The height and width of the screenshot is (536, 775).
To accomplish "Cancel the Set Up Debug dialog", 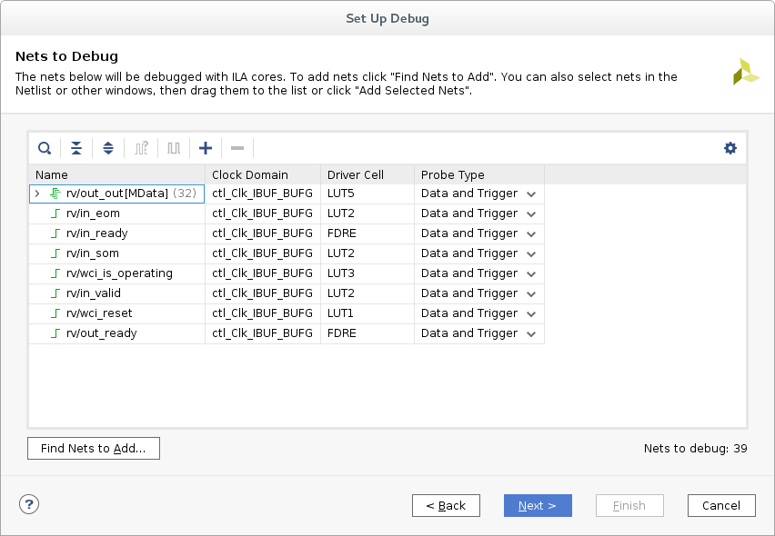I will coord(721,505).
